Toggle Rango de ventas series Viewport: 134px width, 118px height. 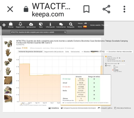(x=112, y=58)
